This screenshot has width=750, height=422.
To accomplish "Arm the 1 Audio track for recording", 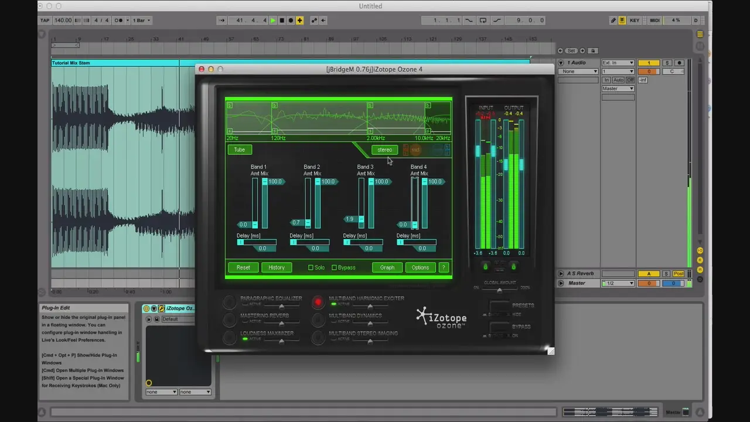I will [679, 63].
